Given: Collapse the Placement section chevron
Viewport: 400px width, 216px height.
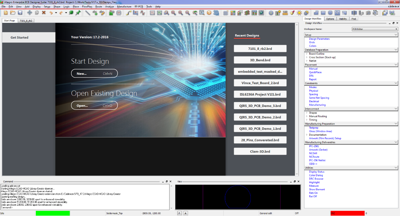Looking at the screenshot, I should 396,65.
